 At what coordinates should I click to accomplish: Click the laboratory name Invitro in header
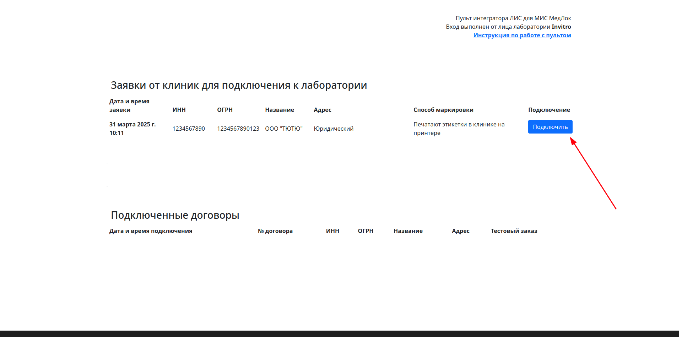point(561,27)
